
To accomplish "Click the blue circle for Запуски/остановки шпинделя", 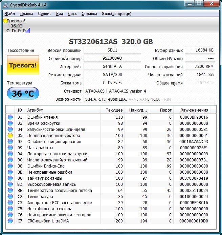I will [x=10, y=129].
